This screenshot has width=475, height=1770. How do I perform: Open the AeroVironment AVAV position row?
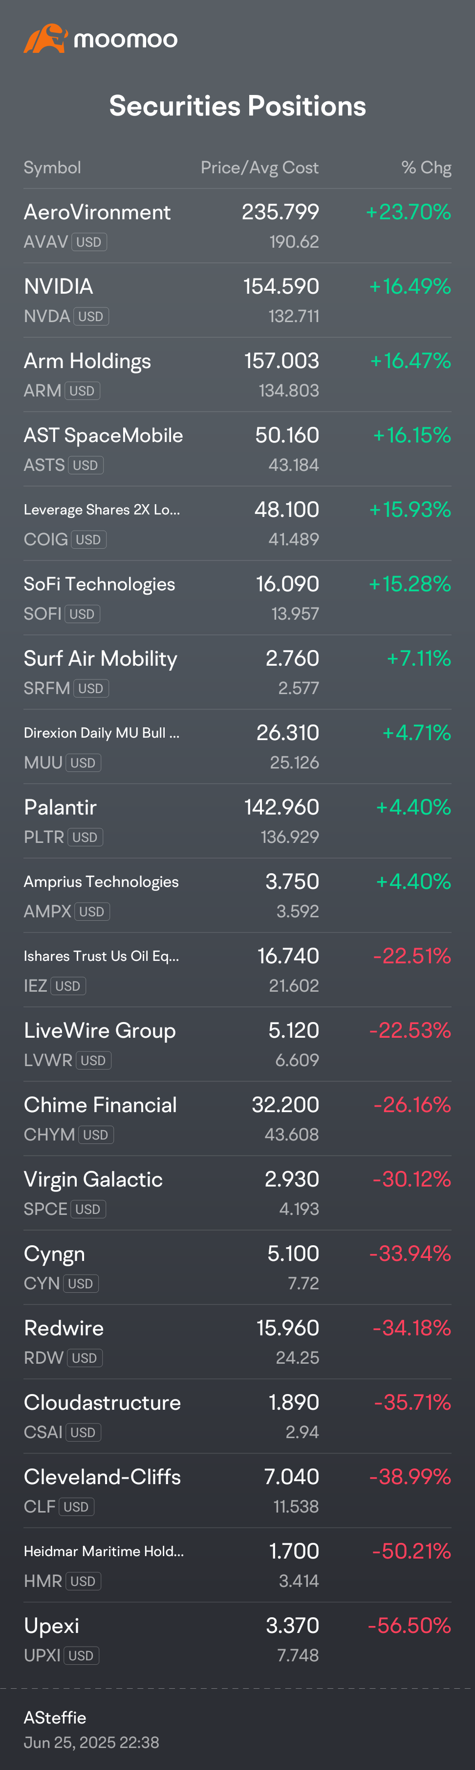[x=237, y=226]
